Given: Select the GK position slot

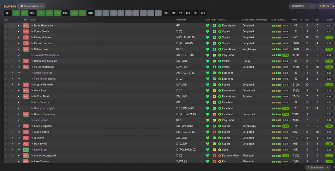Looking at the screenshot, I should (x=8, y=13).
